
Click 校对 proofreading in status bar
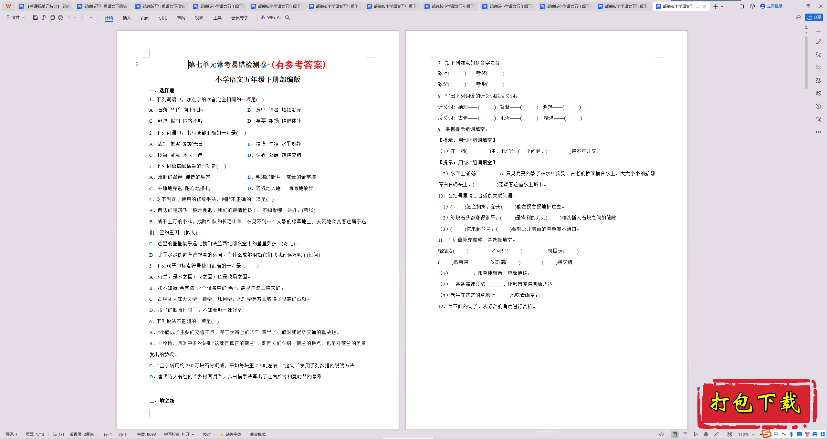pyautogui.click(x=207, y=434)
